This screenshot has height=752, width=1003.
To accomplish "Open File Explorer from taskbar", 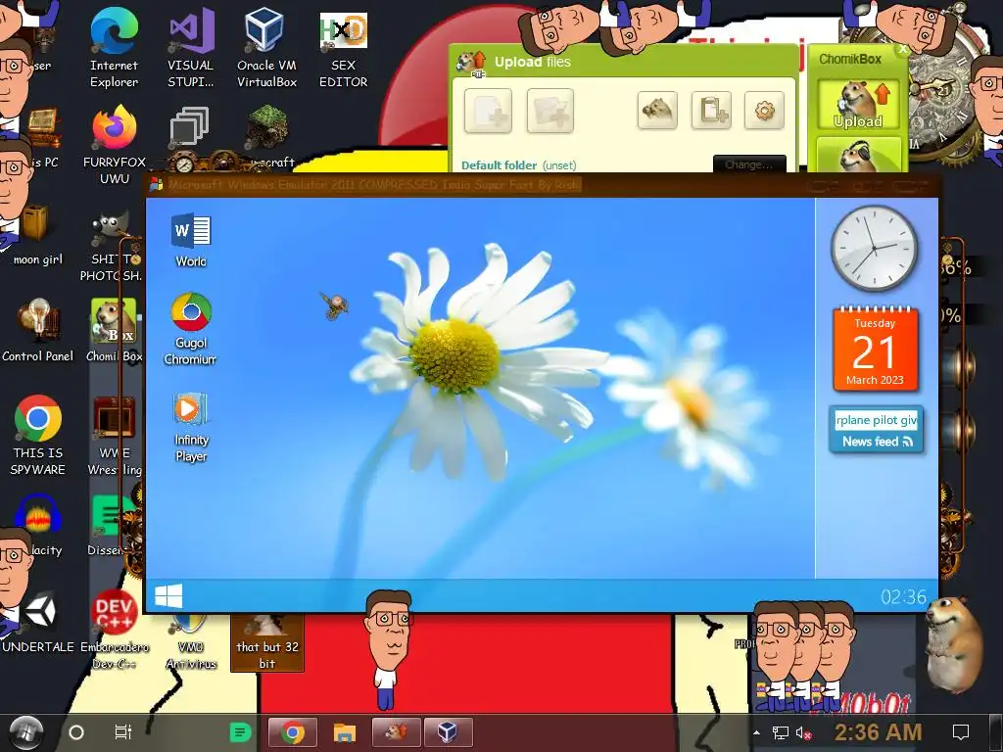I will click(x=344, y=732).
